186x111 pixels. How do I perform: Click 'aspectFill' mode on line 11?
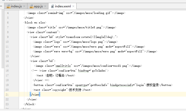[x=122, y=47]
